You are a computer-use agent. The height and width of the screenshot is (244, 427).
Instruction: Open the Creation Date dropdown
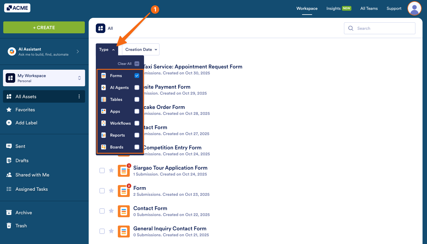[x=140, y=49]
